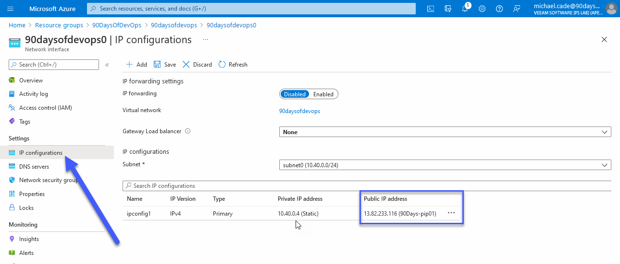Select DNS servers in Settings menu
The image size is (620, 264).
(34, 167)
